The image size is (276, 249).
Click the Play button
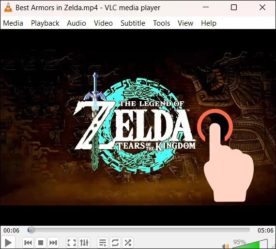pyautogui.click(x=8, y=243)
